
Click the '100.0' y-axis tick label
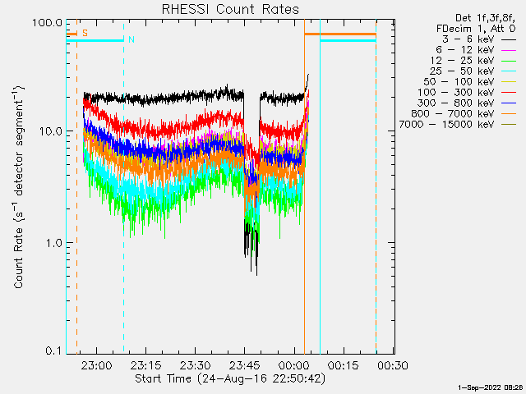pos(47,23)
